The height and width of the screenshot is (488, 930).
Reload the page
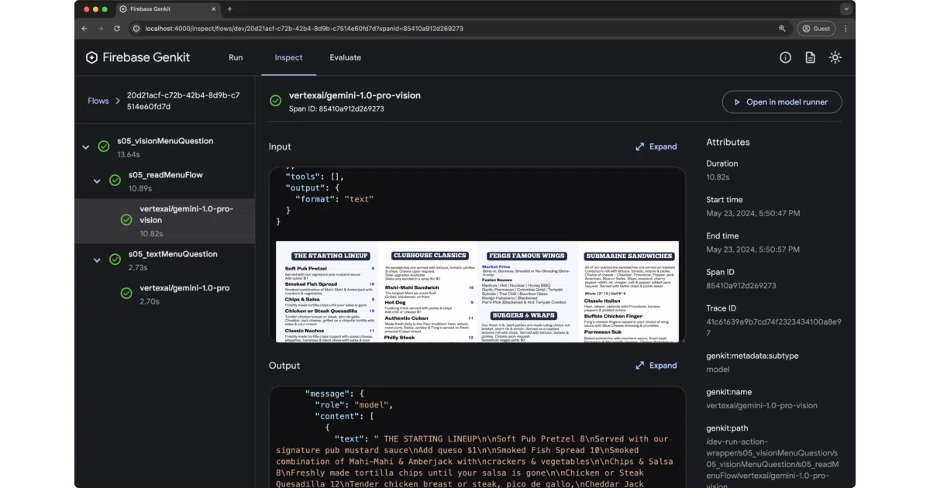117,29
